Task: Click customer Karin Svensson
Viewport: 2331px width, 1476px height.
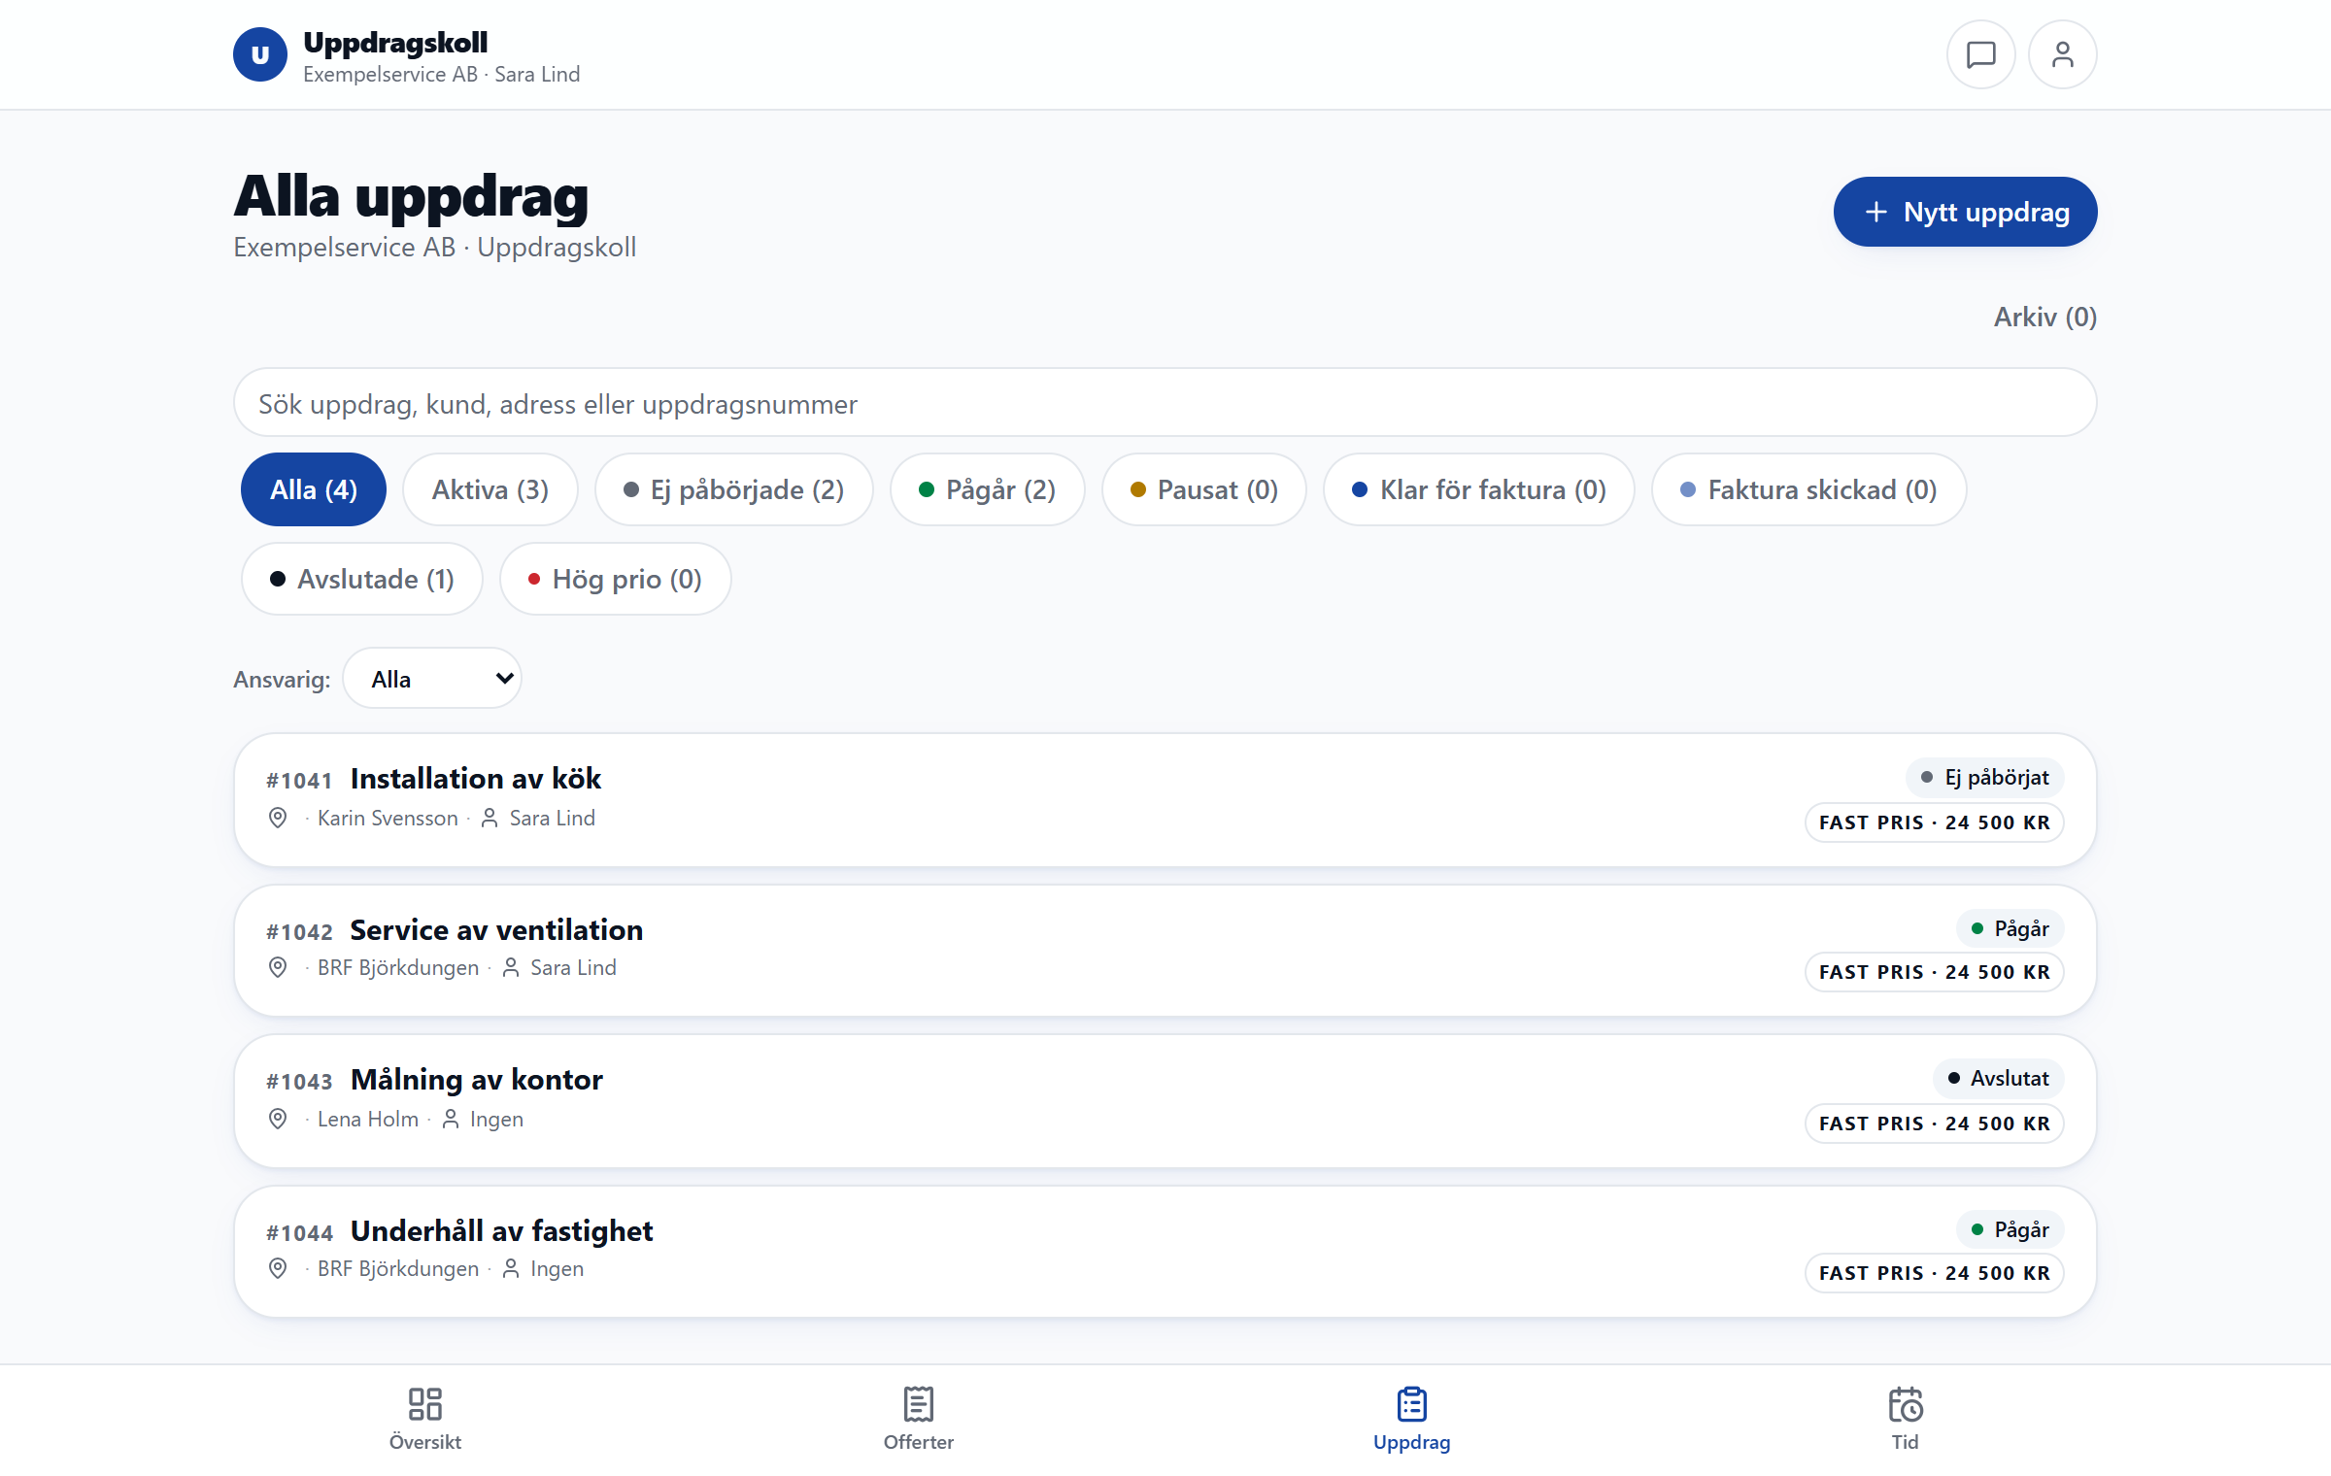Action: point(388,818)
